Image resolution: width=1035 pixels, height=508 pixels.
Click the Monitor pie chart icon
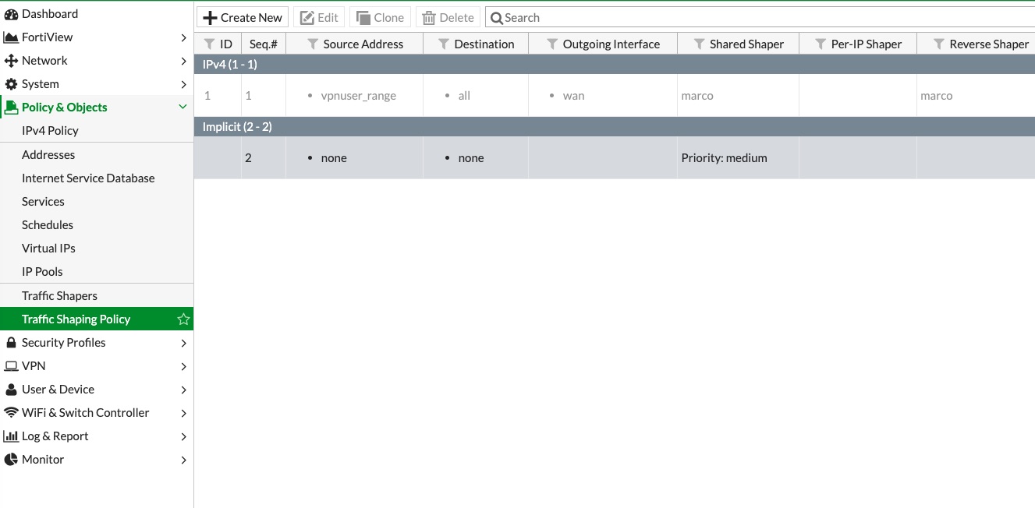coord(11,460)
